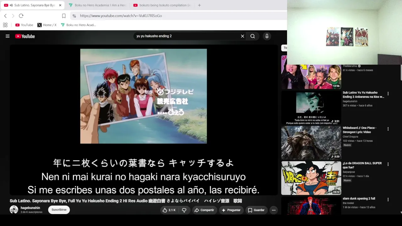Click the '2.66 K suscriptores' text

[x=31, y=212]
